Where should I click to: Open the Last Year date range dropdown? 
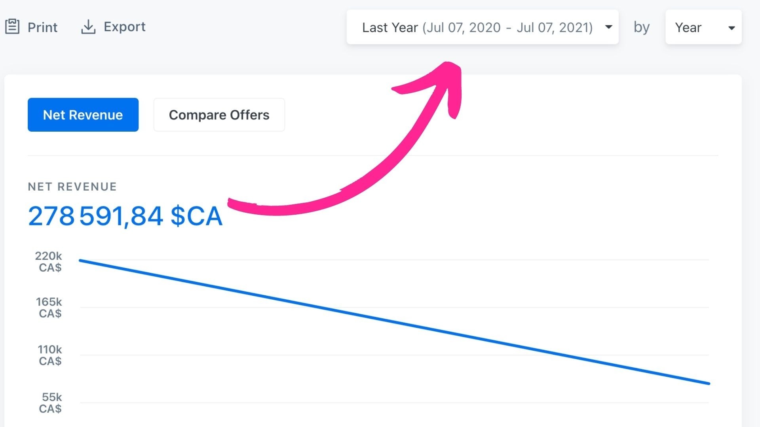coord(477,27)
